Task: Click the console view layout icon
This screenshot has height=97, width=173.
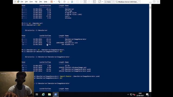Action: coord(81,2)
